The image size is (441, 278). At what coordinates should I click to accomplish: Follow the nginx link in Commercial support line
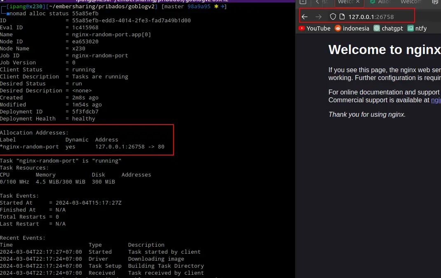pyautogui.click(x=436, y=100)
